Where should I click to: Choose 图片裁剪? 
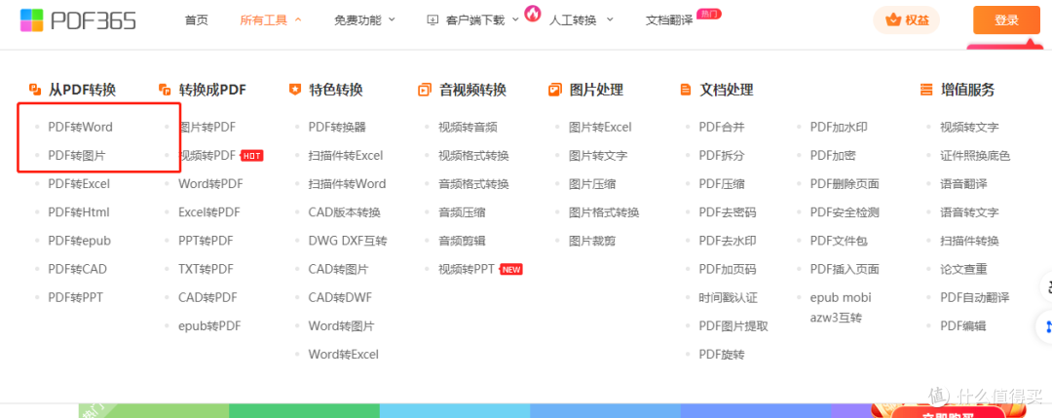click(x=592, y=241)
